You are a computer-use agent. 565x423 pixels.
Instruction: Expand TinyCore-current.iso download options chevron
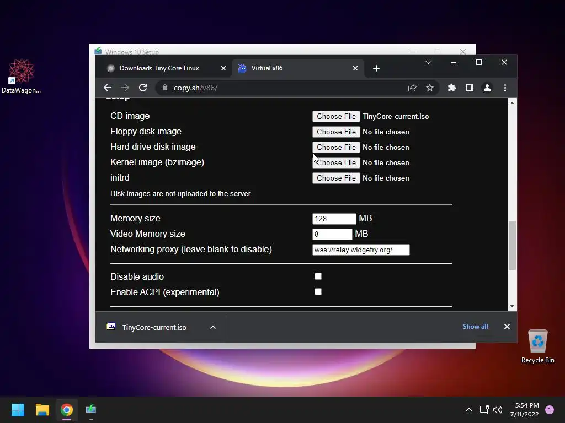click(x=213, y=327)
